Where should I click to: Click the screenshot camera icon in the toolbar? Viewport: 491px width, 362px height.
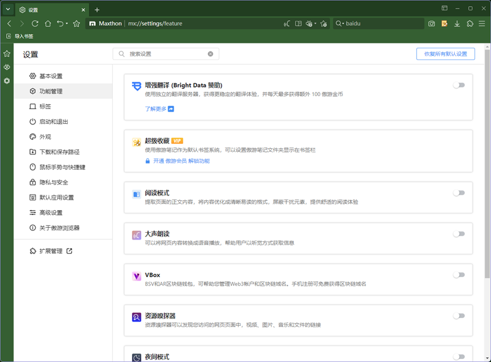pyautogui.click(x=431, y=23)
